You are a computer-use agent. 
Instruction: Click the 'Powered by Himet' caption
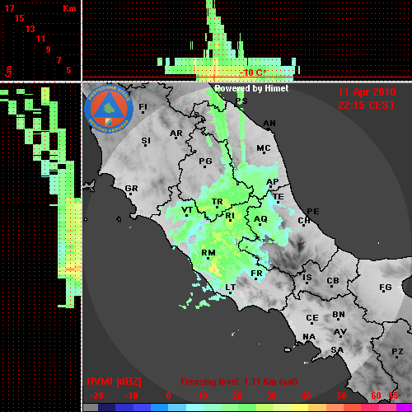coord(251,88)
